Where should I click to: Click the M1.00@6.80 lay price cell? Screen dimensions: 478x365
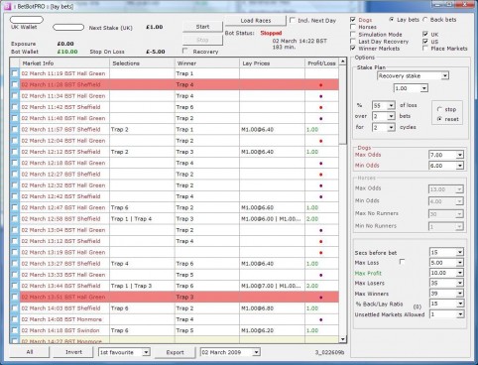pyautogui.click(x=272, y=308)
